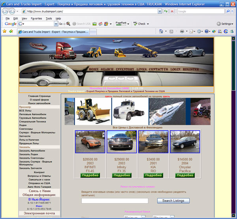Image resolution: width=237 pixels, height=219 pixels.
Task: Open the Favorites menu
Action: click(36, 18)
